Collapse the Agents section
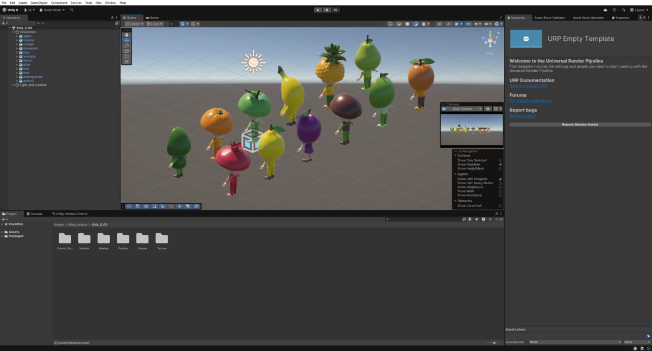This screenshot has height=351, width=652. tap(455, 174)
